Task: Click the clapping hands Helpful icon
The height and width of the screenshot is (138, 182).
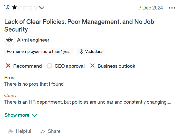Action: [11, 131]
